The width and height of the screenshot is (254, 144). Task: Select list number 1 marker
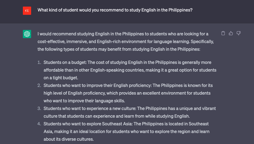coord(39,63)
